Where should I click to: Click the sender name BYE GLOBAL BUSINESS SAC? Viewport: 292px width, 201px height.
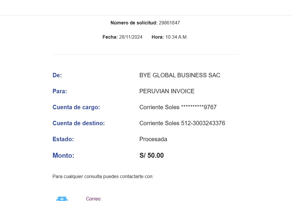point(180,75)
